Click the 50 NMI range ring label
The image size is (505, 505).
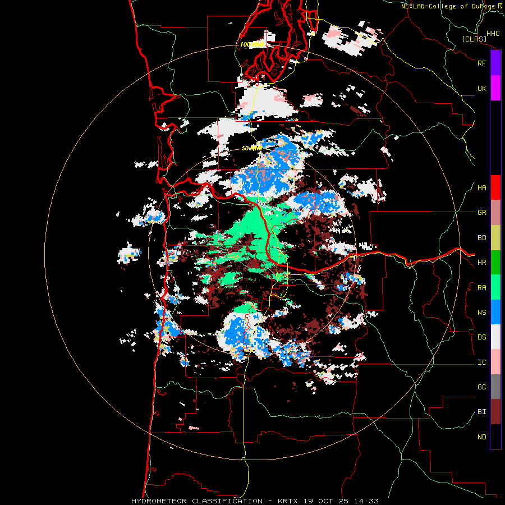[251, 148]
